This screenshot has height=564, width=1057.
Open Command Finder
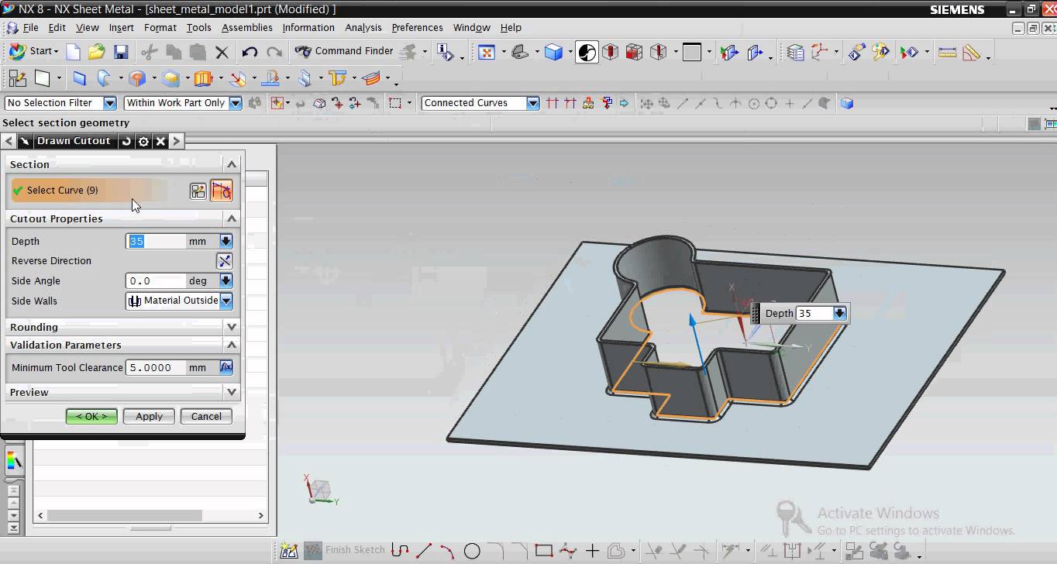tap(344, 51)
